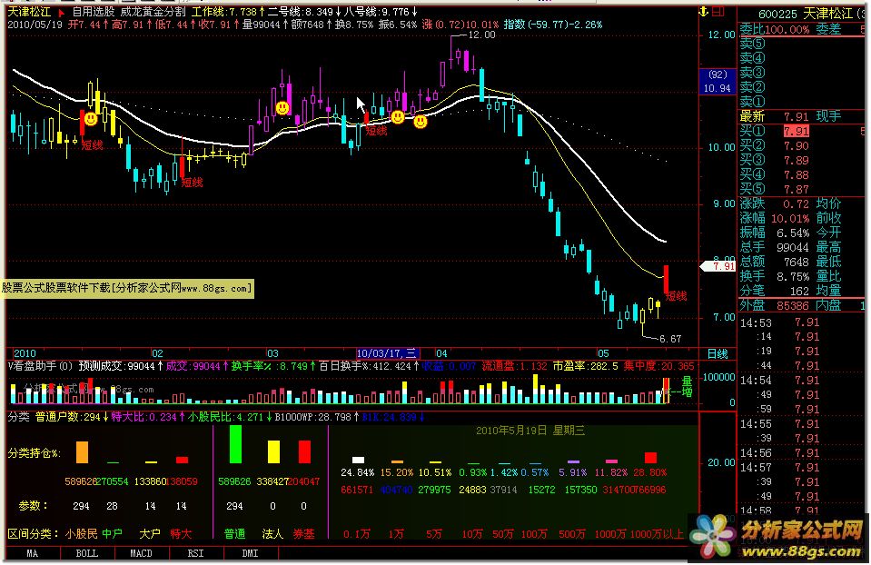The width and height of the screenshot is (871, 565).
Task: Click the smiley signal near the January 短线 label
Action: 91,118
